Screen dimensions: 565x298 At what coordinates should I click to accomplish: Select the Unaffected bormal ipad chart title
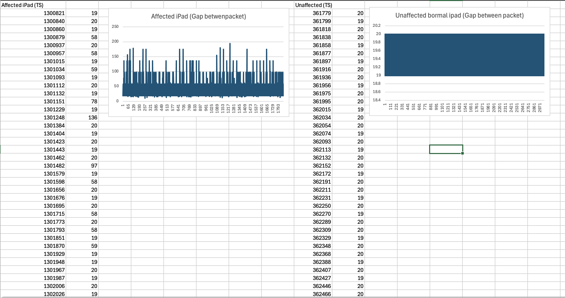(x=459, y=15)
